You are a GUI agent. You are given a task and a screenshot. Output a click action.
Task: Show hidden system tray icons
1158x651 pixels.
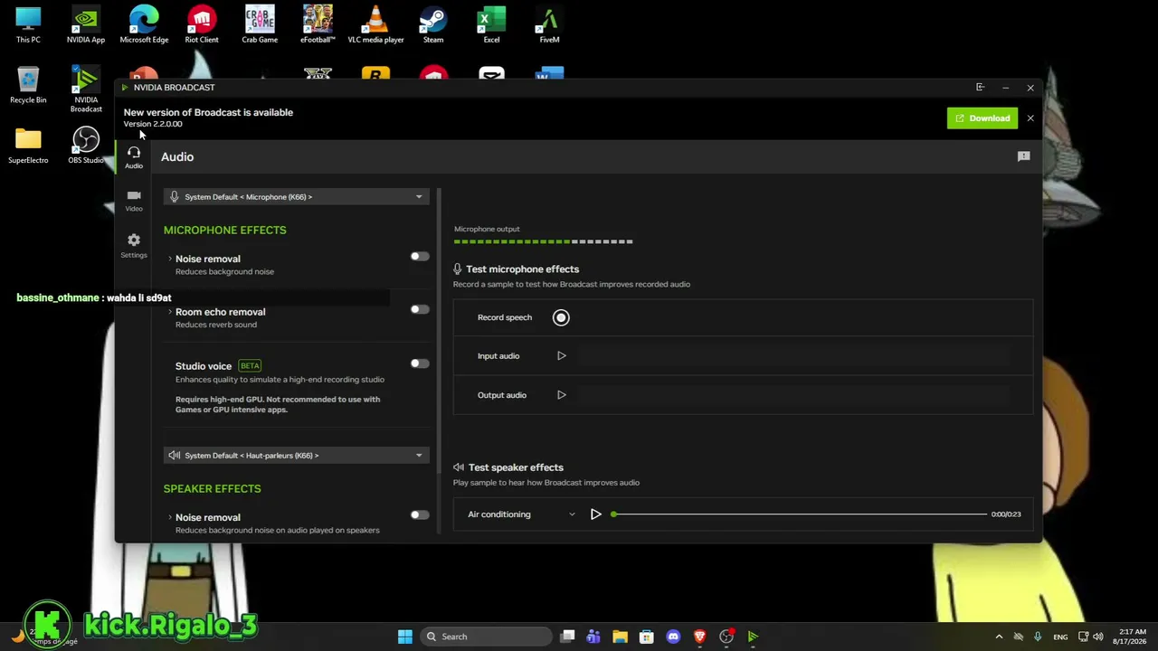click(x=999, y=637)
